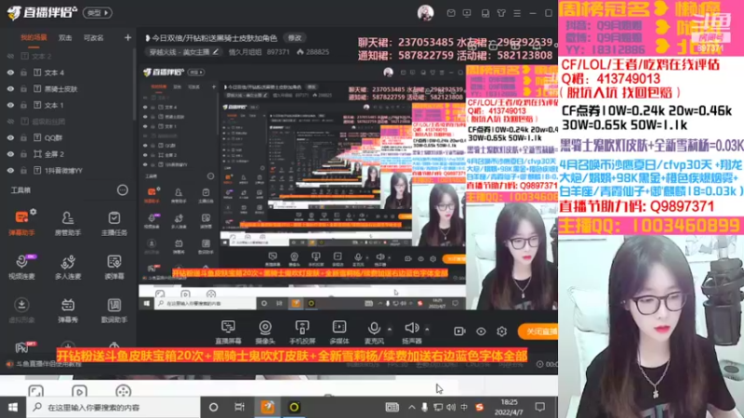Viewport: 744px width, 418px height.
Task: Add a new scene with plus icon
Action: pos(127,37)
